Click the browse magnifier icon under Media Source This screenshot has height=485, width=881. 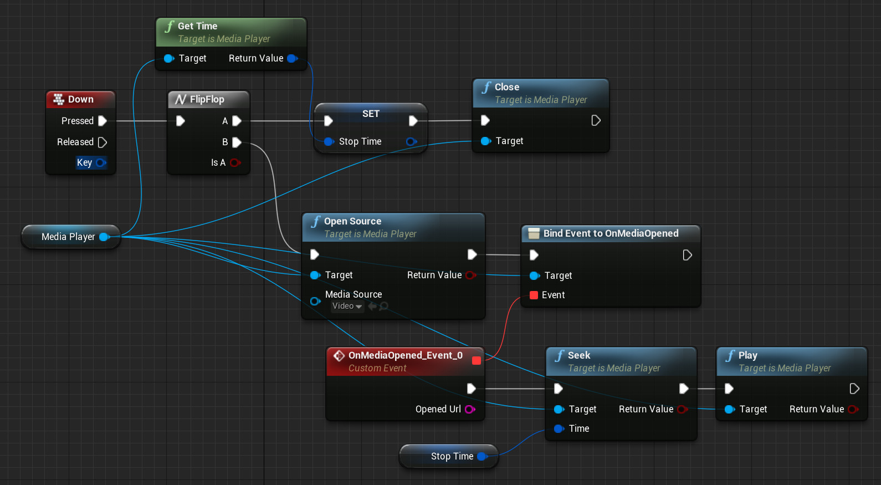pos(383,306)
